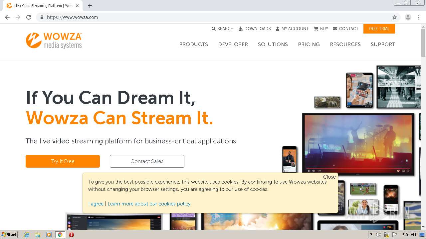Click the BUY cart link
This screenshot has width=426, height=239.
point(321,29)
